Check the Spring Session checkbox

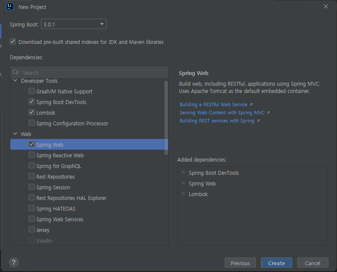point(32,187)
